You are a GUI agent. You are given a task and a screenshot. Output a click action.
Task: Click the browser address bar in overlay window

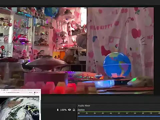coord(18,92)
